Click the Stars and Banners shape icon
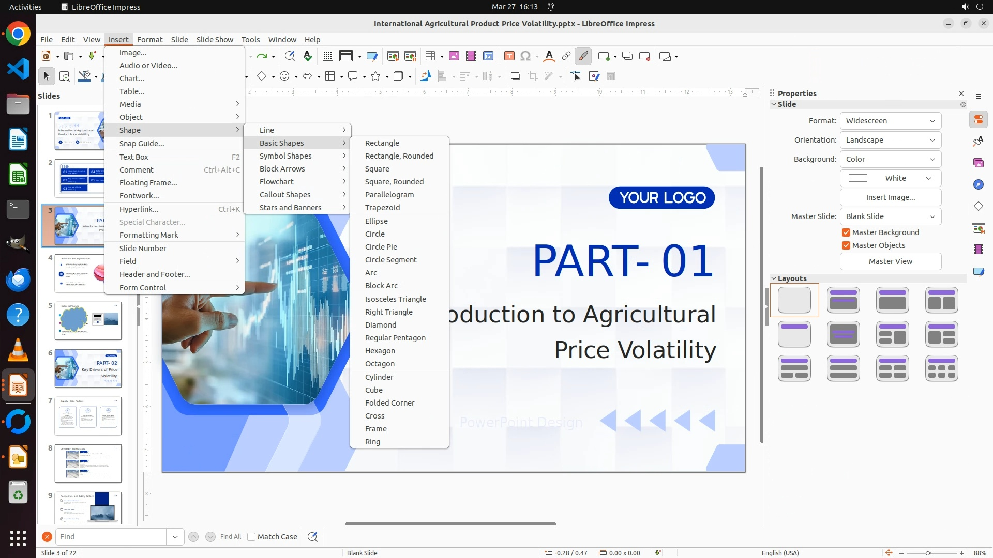The height and width of the screenshot is (558, 993). pos(376,76)
